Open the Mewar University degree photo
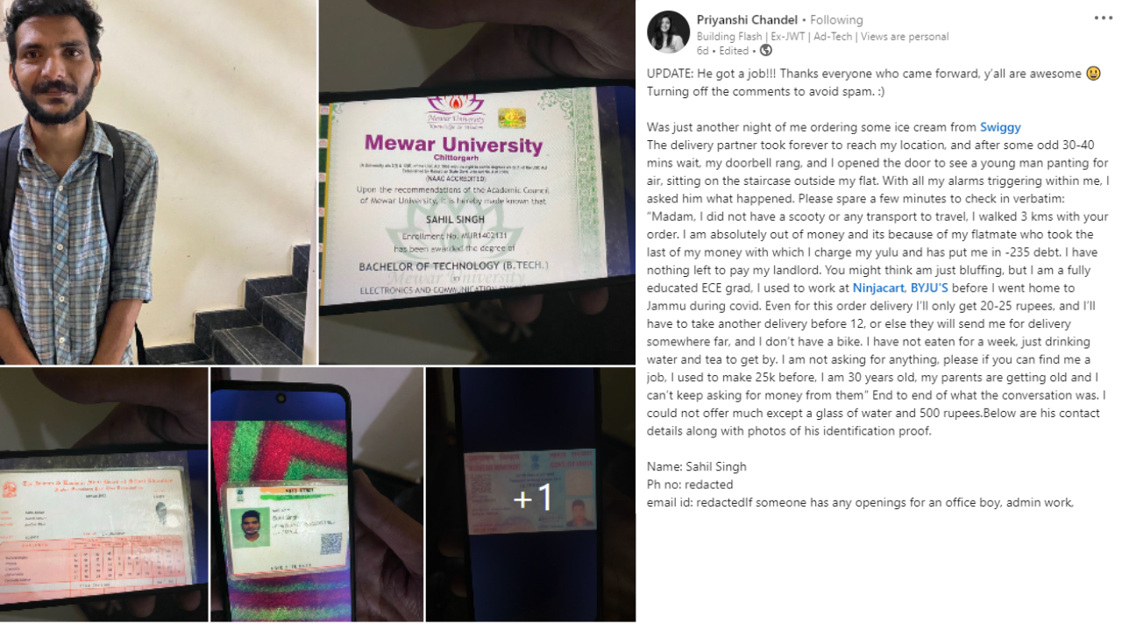The height and width of the screenshot is (631, 1122). (x=477, y=181)
